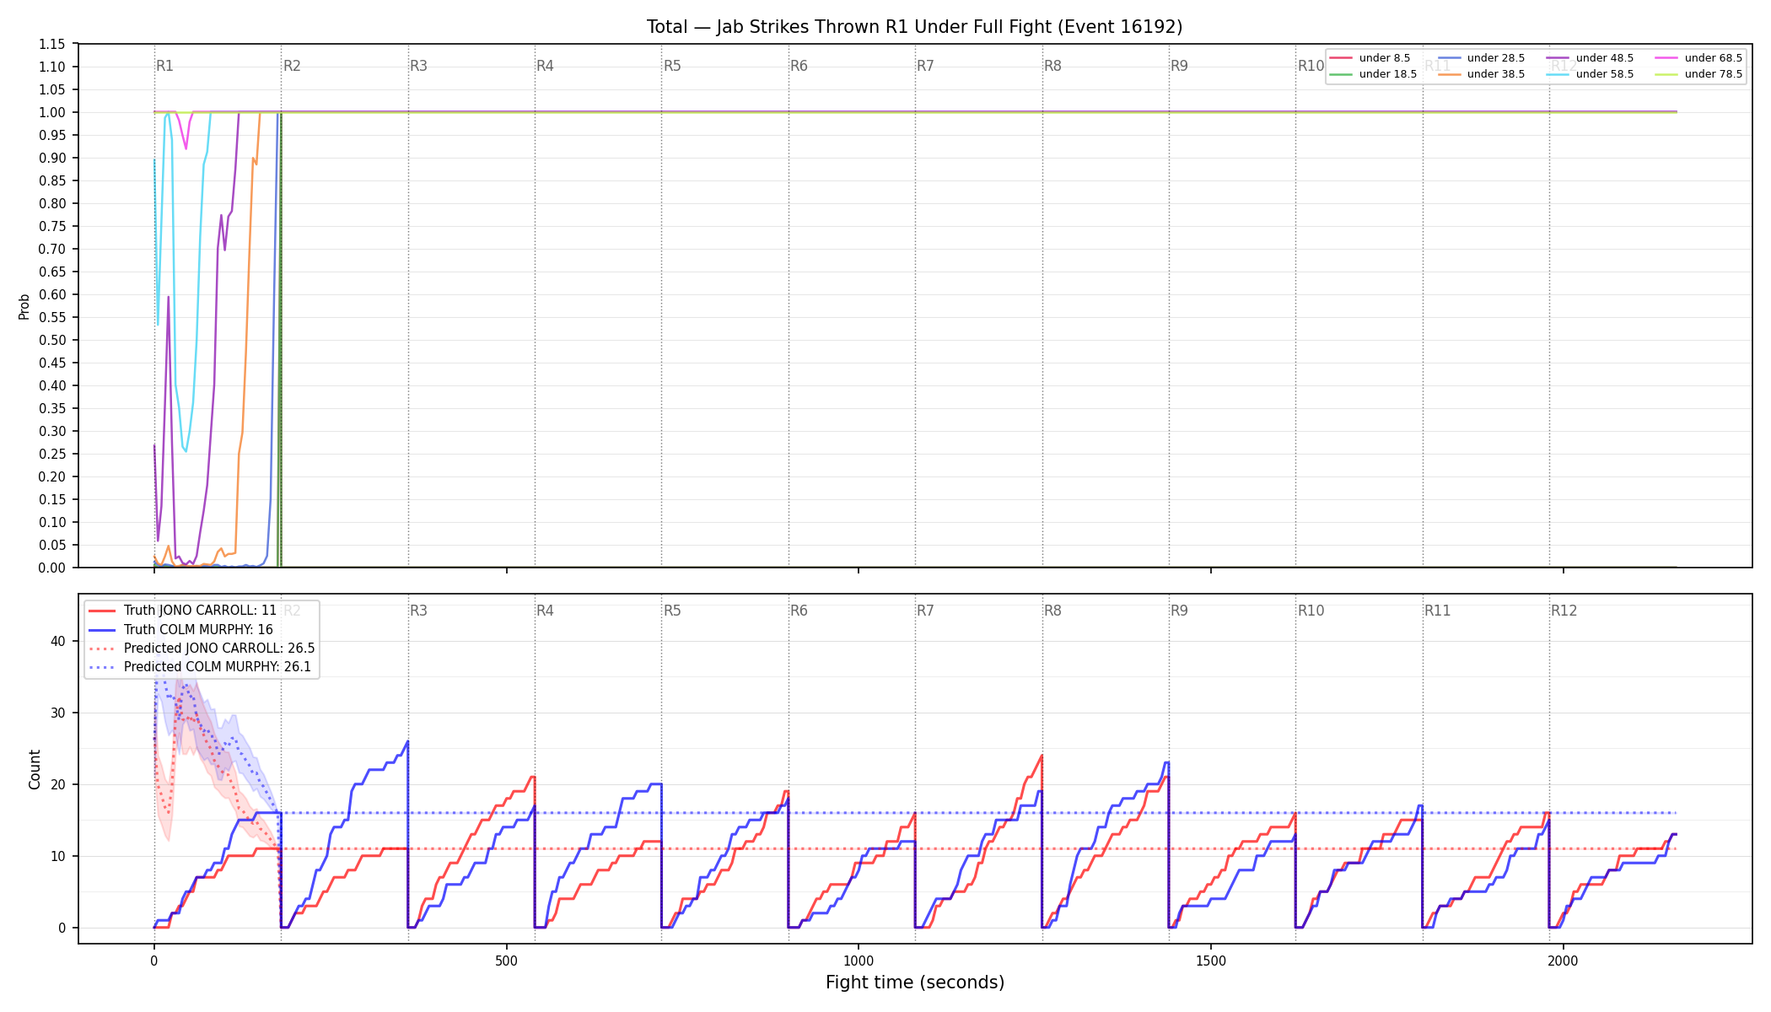
Task: Click the 1500 tick on the time axis
Action: coord(1211,961)
